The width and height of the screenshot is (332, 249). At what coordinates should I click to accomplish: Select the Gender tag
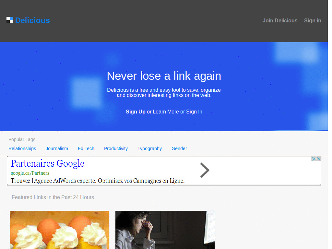coord(179,148)
